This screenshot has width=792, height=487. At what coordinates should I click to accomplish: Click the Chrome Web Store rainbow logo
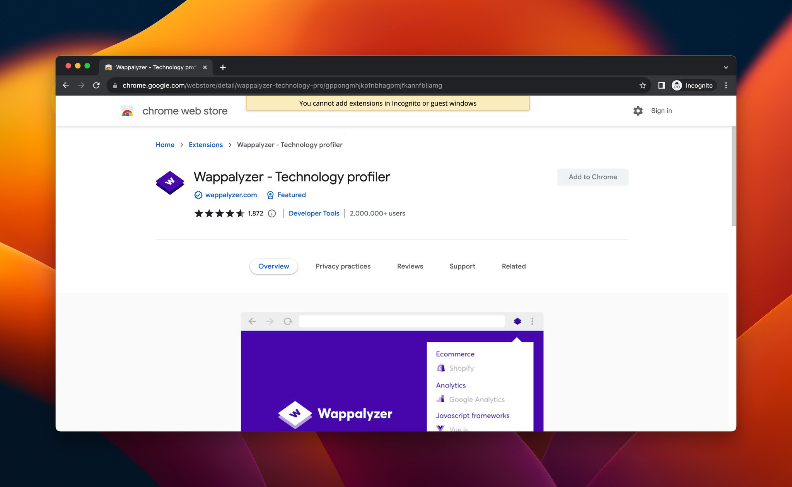(128, 111)
